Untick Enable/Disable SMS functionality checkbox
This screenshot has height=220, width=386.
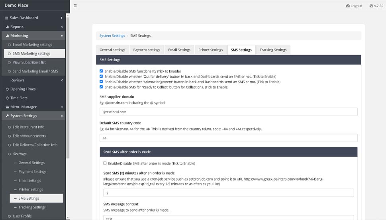pyautogui.click(x=101, y=71)
